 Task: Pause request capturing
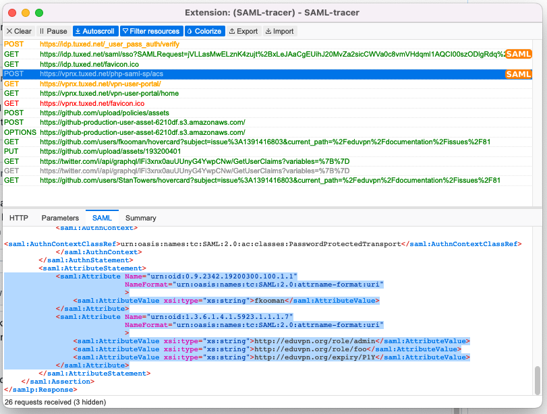point(53,31)
